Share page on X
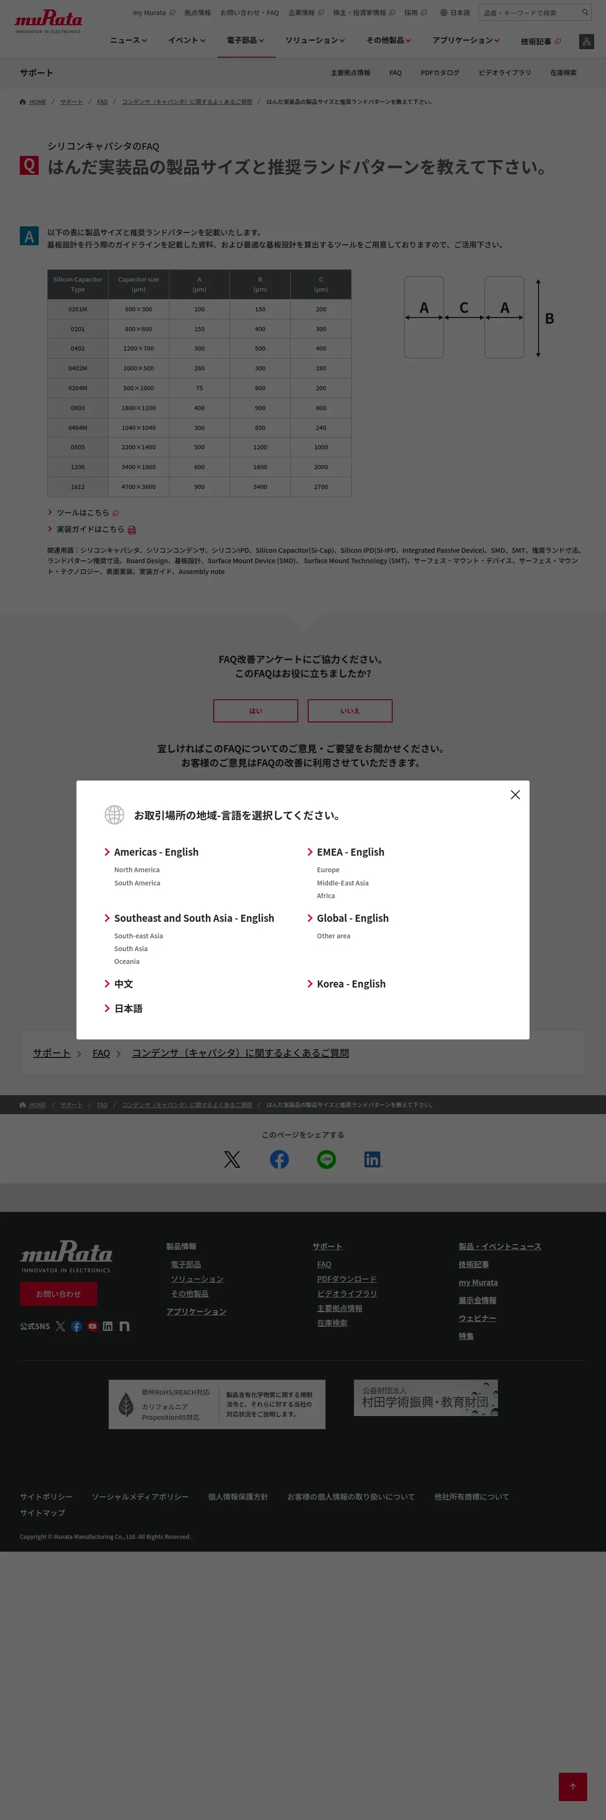 [x=232, y=1159]
